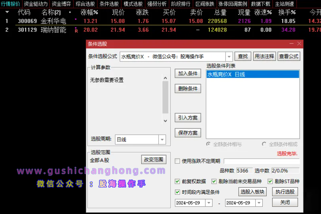
Task: Open the table menu triangle beside 代码
Action: pos(7,12)
